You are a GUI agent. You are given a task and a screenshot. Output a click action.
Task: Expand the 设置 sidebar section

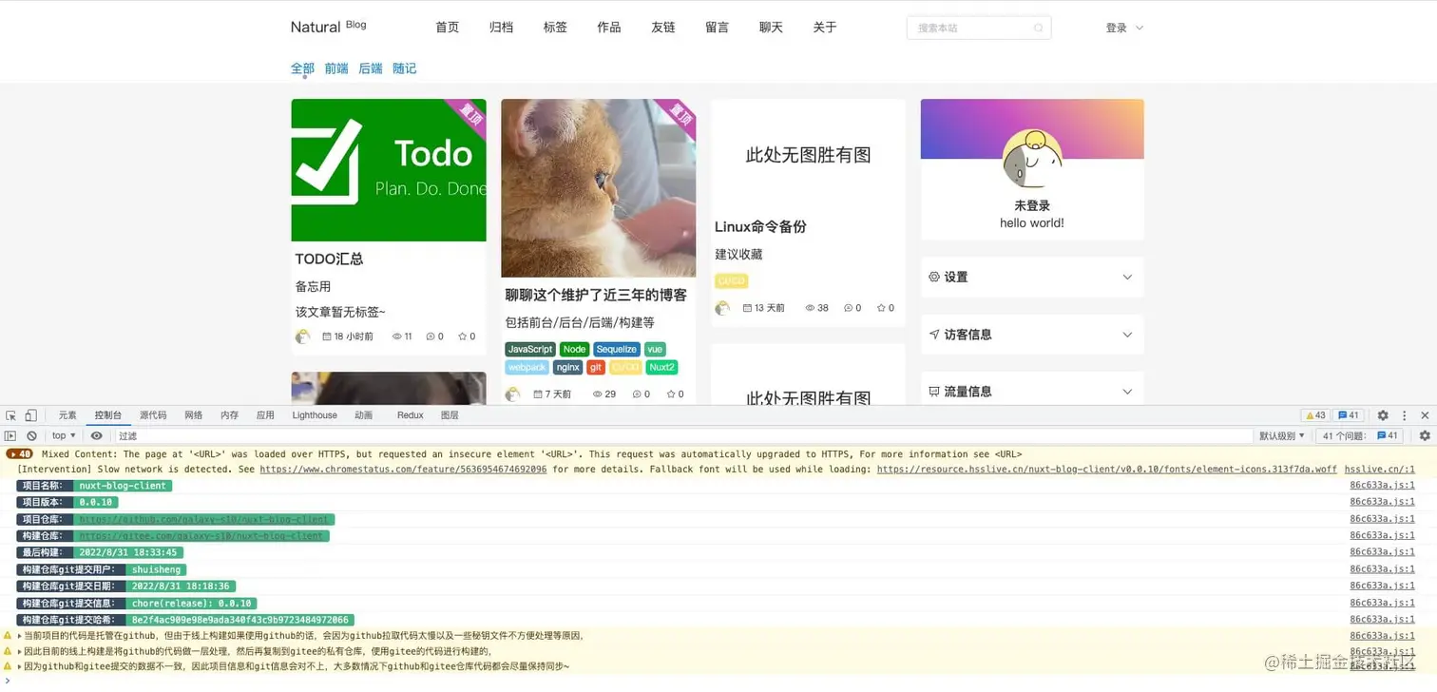[x=1031, y=277]
